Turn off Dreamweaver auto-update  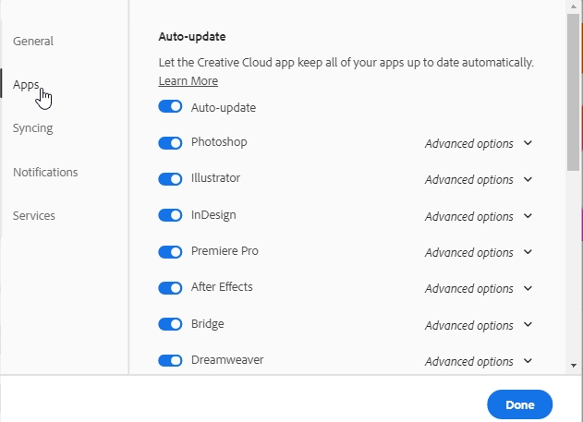click(170, 361)
